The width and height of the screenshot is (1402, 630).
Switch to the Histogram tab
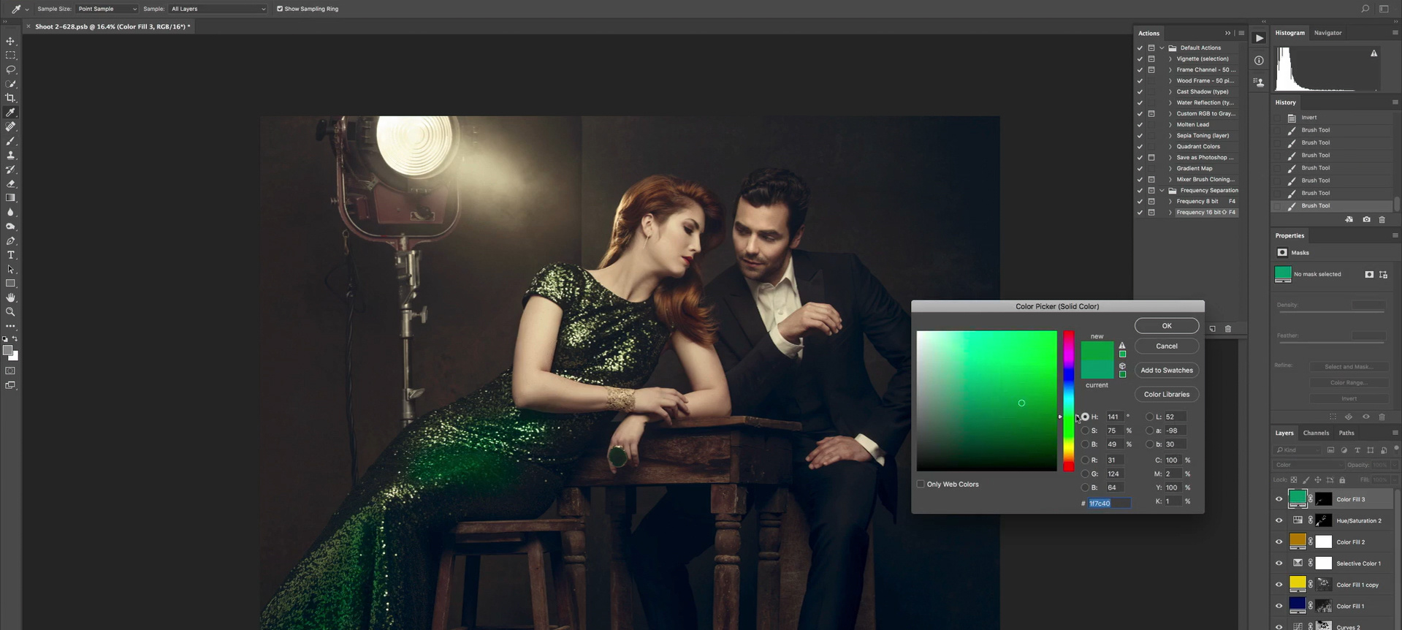tap(1289, 33)
